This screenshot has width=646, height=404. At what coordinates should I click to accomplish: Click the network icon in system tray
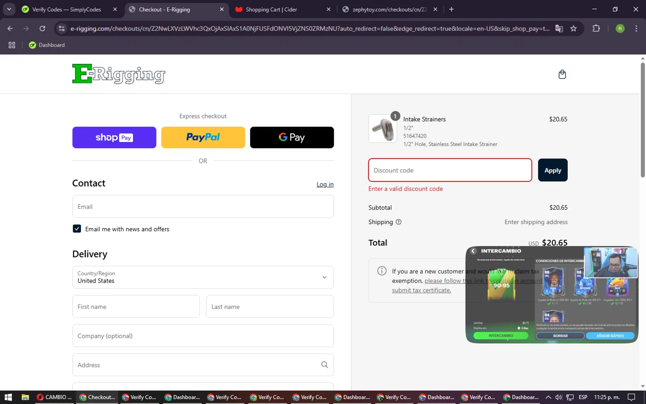pos(570,397)
